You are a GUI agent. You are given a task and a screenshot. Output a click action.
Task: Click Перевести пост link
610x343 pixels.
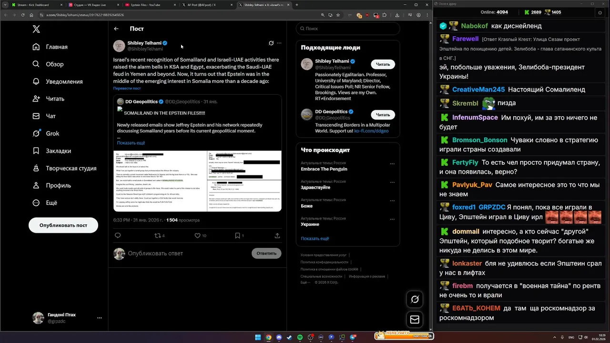(x=127, y=88)
